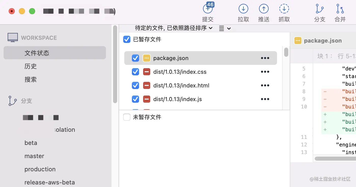Check the 未暂存文件 unstaged files checkbox
The height and width of the screenshot is (187, 356).
(x=127, y=117)
